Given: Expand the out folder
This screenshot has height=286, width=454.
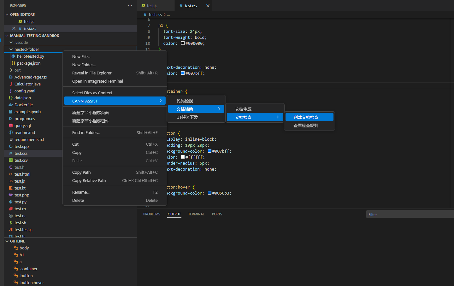Looking at the screenshot, I should coord(11,70).
